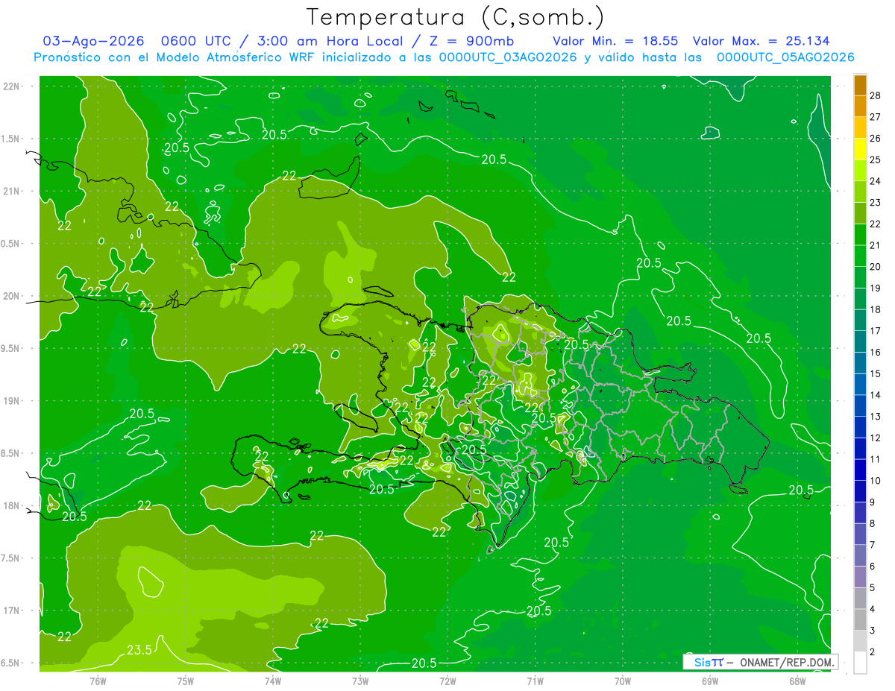The image size is (895, 691).
Task: Click the color scale value '19'
Action: coord(876,288)
